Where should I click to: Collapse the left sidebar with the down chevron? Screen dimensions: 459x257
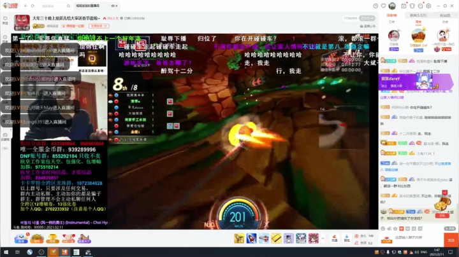click(5, 148)
